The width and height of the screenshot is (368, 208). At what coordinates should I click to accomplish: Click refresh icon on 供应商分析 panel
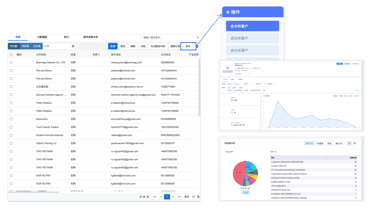coord(349,143)
